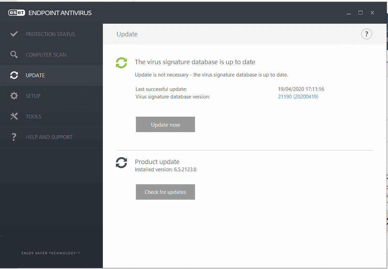
Task: Switch to the Tools section
Action: coord(33,117)
